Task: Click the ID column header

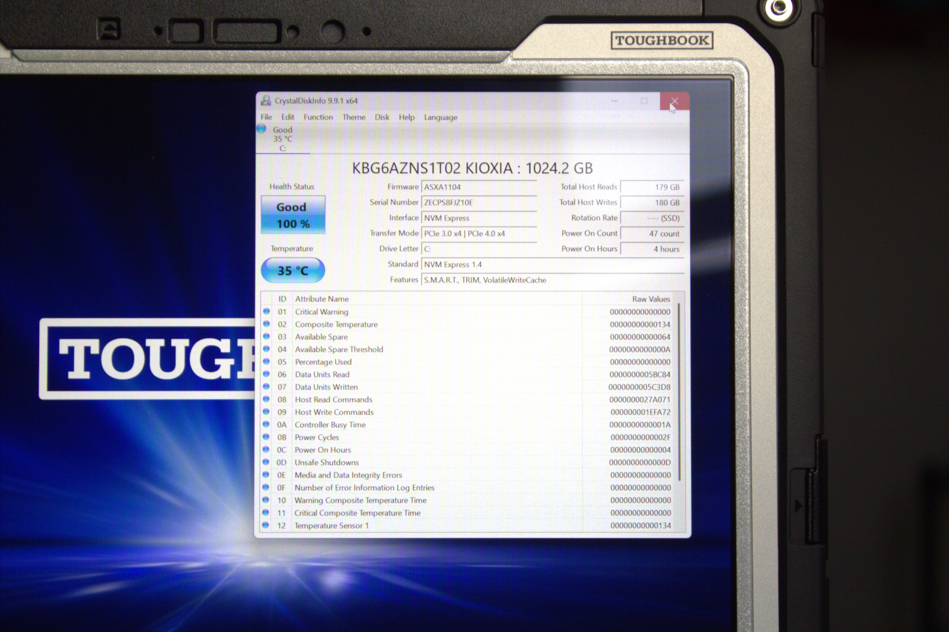Action: tap(282, 299)
